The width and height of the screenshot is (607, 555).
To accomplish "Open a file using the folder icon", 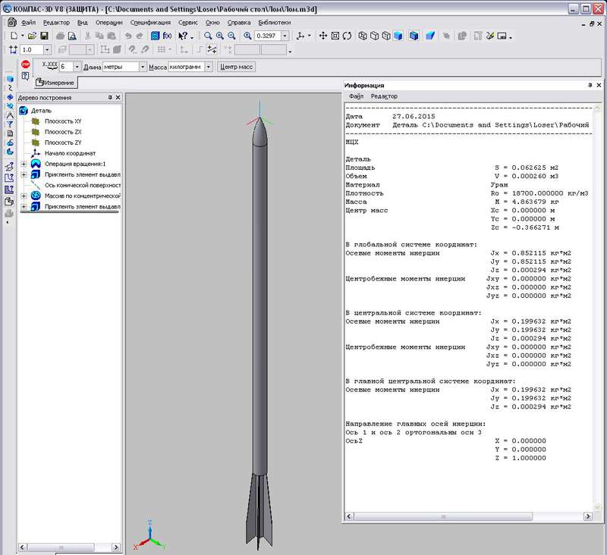I will pos(32,36).
